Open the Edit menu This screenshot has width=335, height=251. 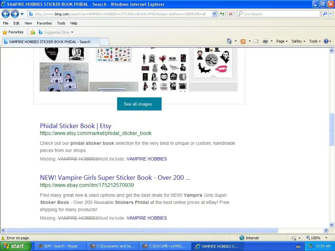click(x=16, y=23)
